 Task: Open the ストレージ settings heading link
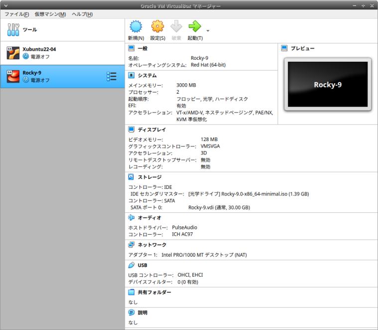point(149,177)
